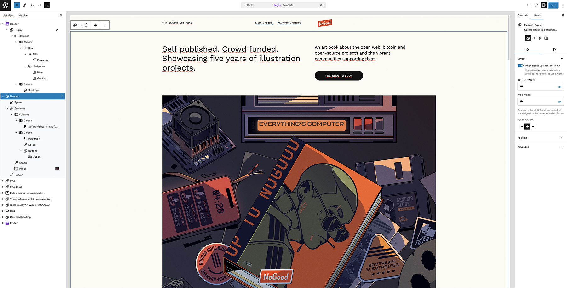Click the Content Width input field
The image size is (567, 288).
[541, 87]
